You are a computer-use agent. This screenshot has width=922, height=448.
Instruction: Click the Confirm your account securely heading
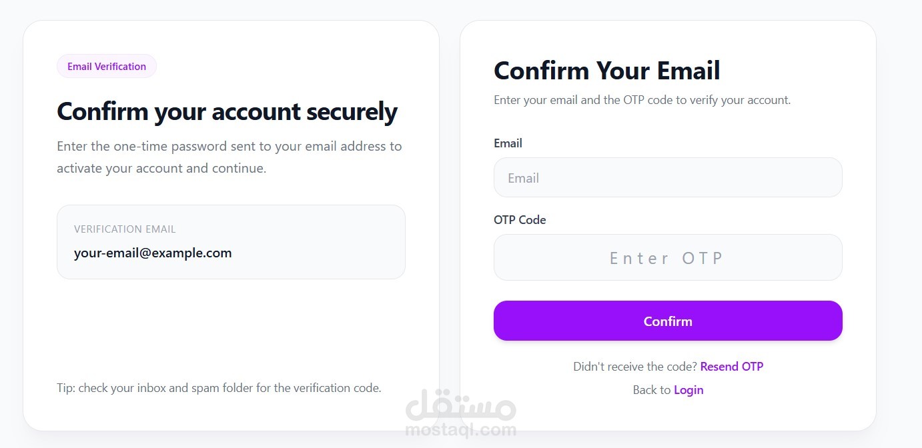point(227,111)
